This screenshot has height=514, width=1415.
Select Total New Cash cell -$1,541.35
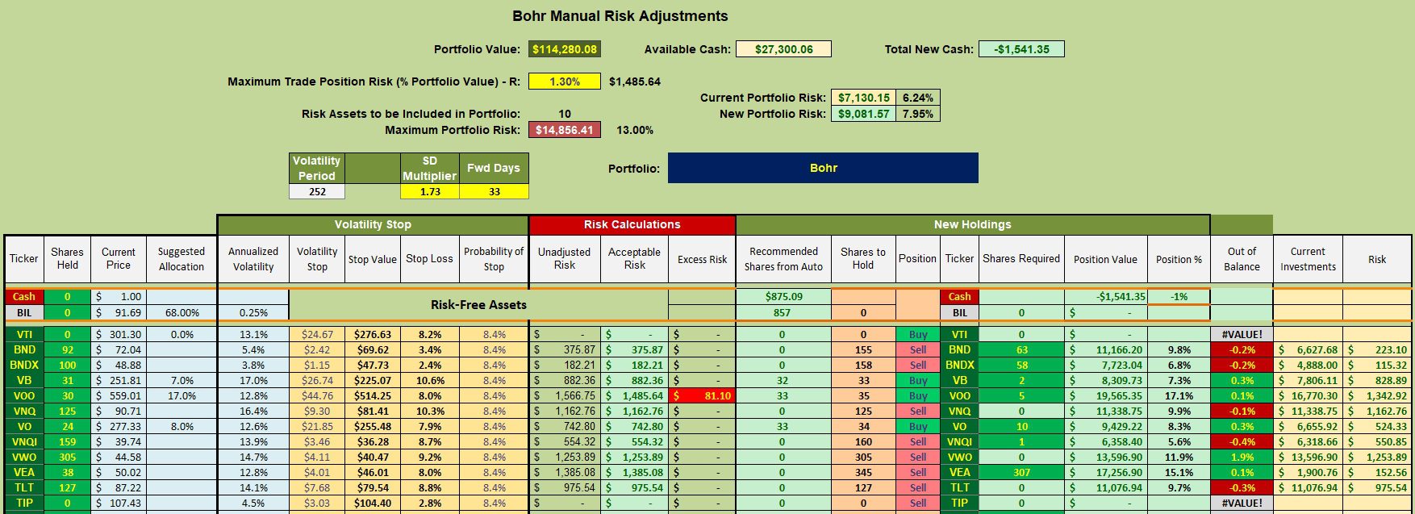(1021, 49)
